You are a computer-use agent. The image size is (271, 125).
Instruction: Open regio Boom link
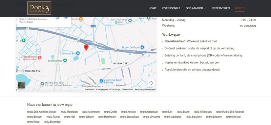coord(183,112)
